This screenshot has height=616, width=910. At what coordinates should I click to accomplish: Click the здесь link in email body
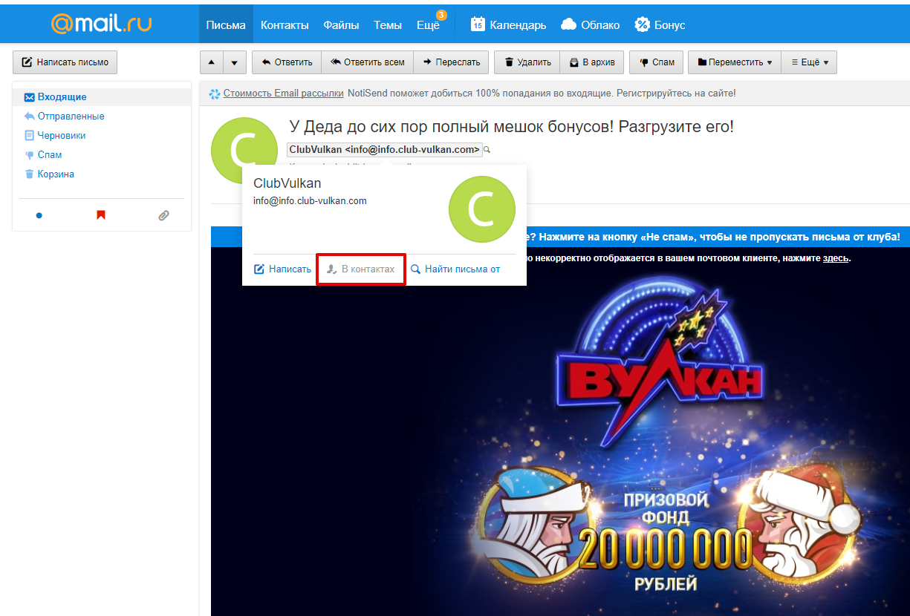point(835,258)
